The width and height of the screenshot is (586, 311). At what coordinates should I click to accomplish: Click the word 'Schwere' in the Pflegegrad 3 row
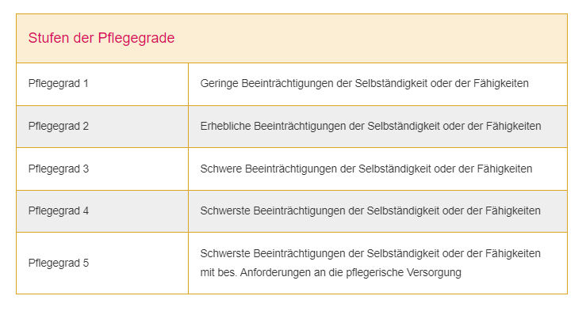[221, 169]
